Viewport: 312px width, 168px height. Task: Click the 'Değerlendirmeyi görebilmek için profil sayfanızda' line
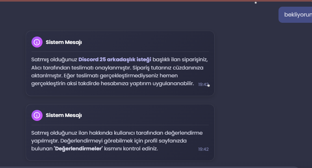123,141
